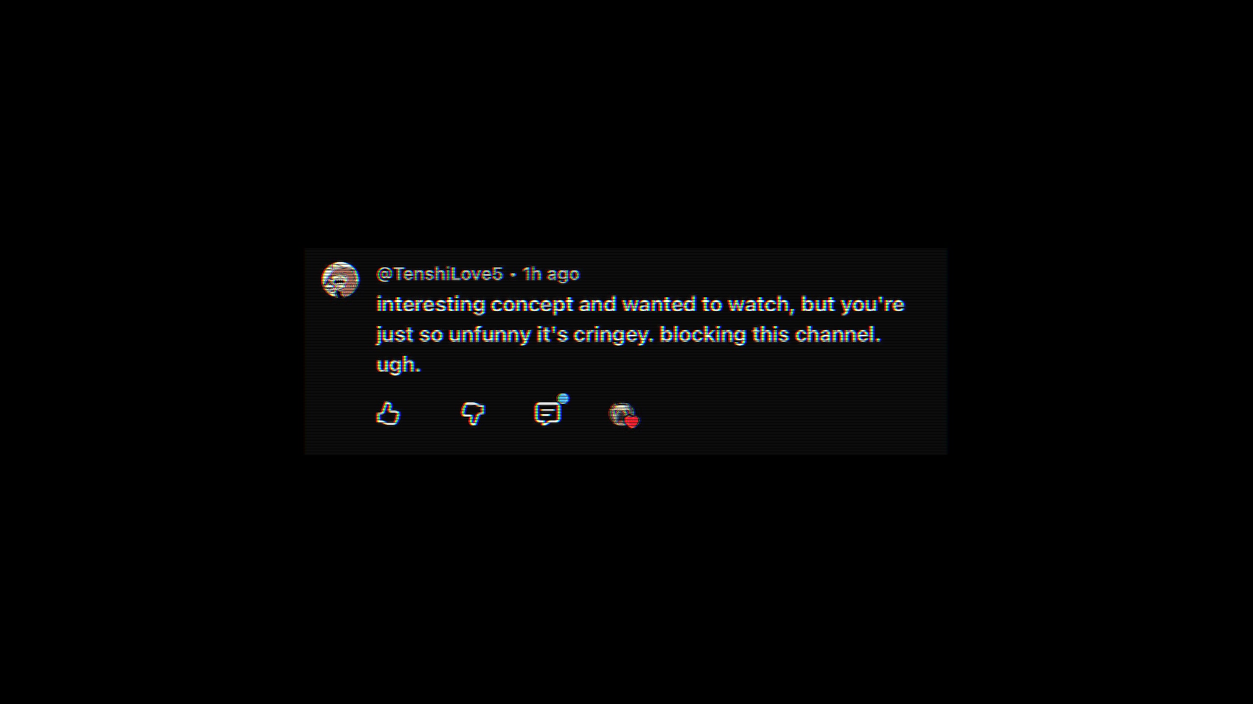Screen dimensions: 1253x704
Task: Open the @TenshiLove5 channel link
Action: (439, 274)
